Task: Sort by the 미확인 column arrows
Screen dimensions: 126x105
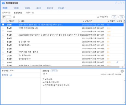Action: 109,21
